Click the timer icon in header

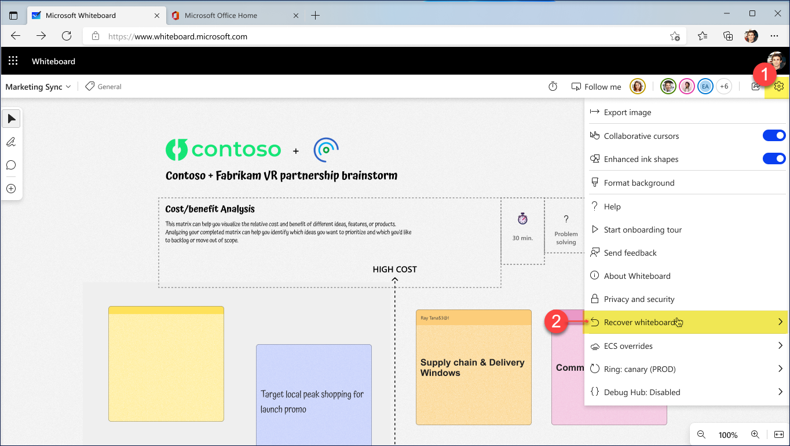point(553,87)
